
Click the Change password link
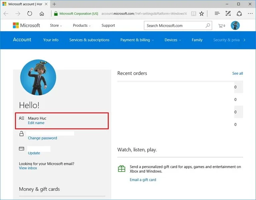point(42,138)
